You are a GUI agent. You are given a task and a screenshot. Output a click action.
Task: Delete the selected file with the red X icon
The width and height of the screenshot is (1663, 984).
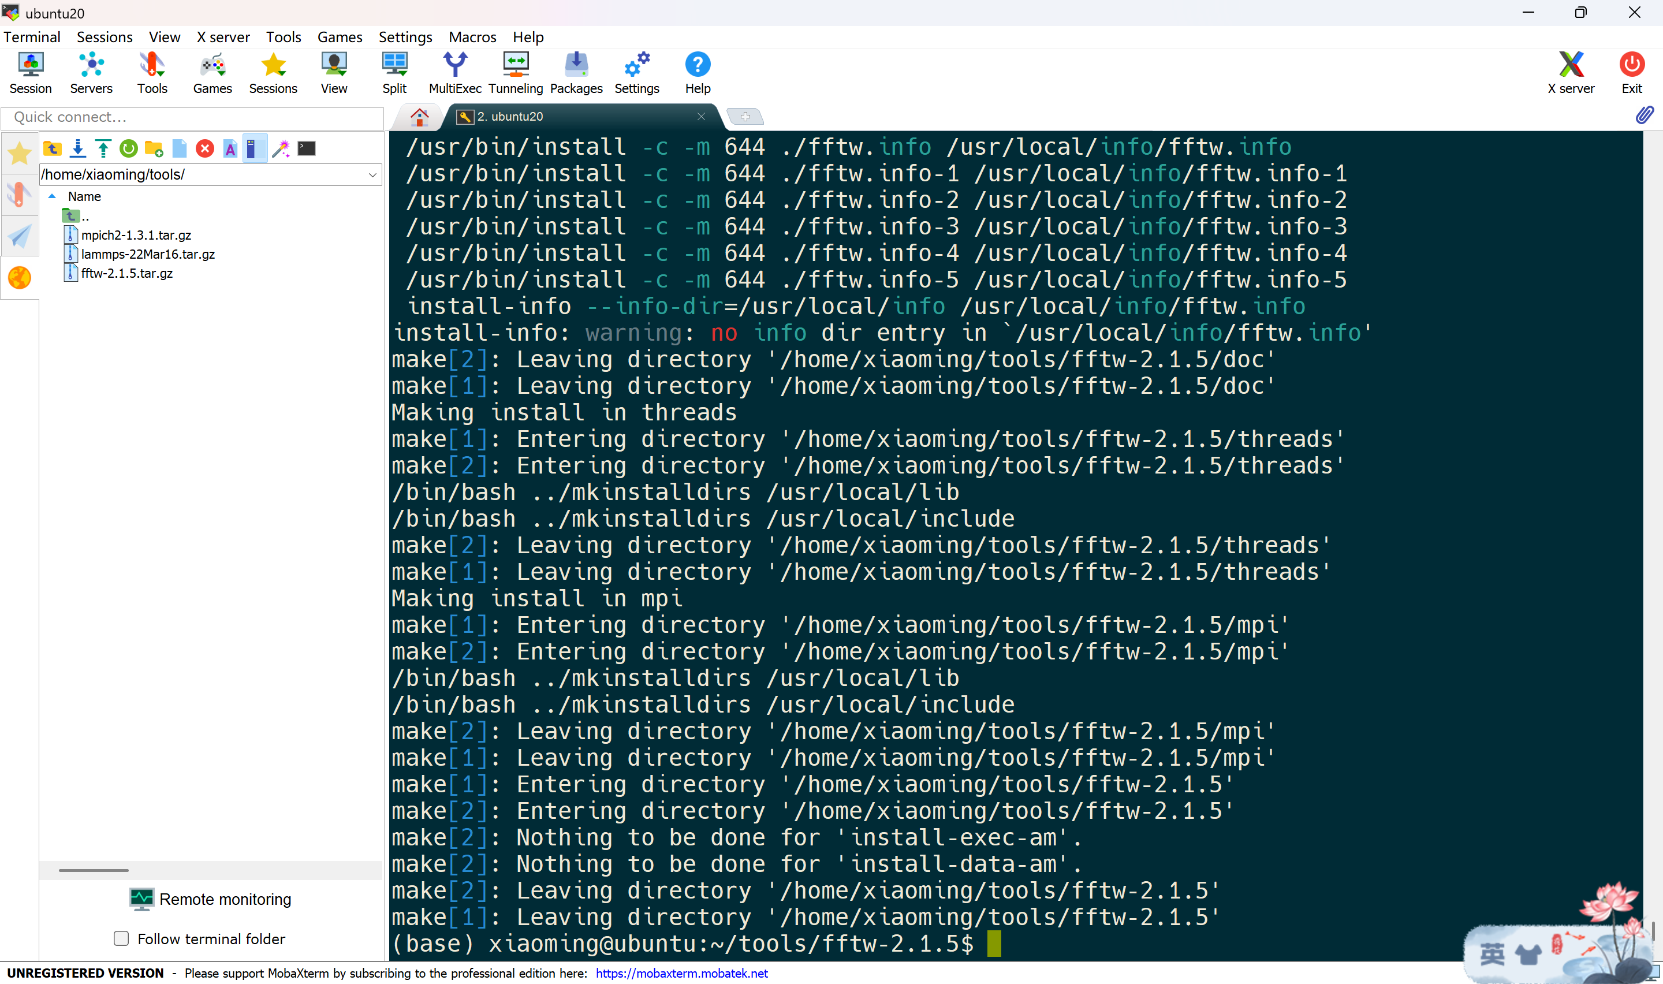(205, 148)
